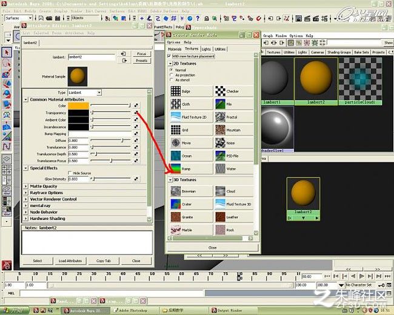Click the Marble texture icon
The width and height of the screenshot is (394, 315).
176,230
